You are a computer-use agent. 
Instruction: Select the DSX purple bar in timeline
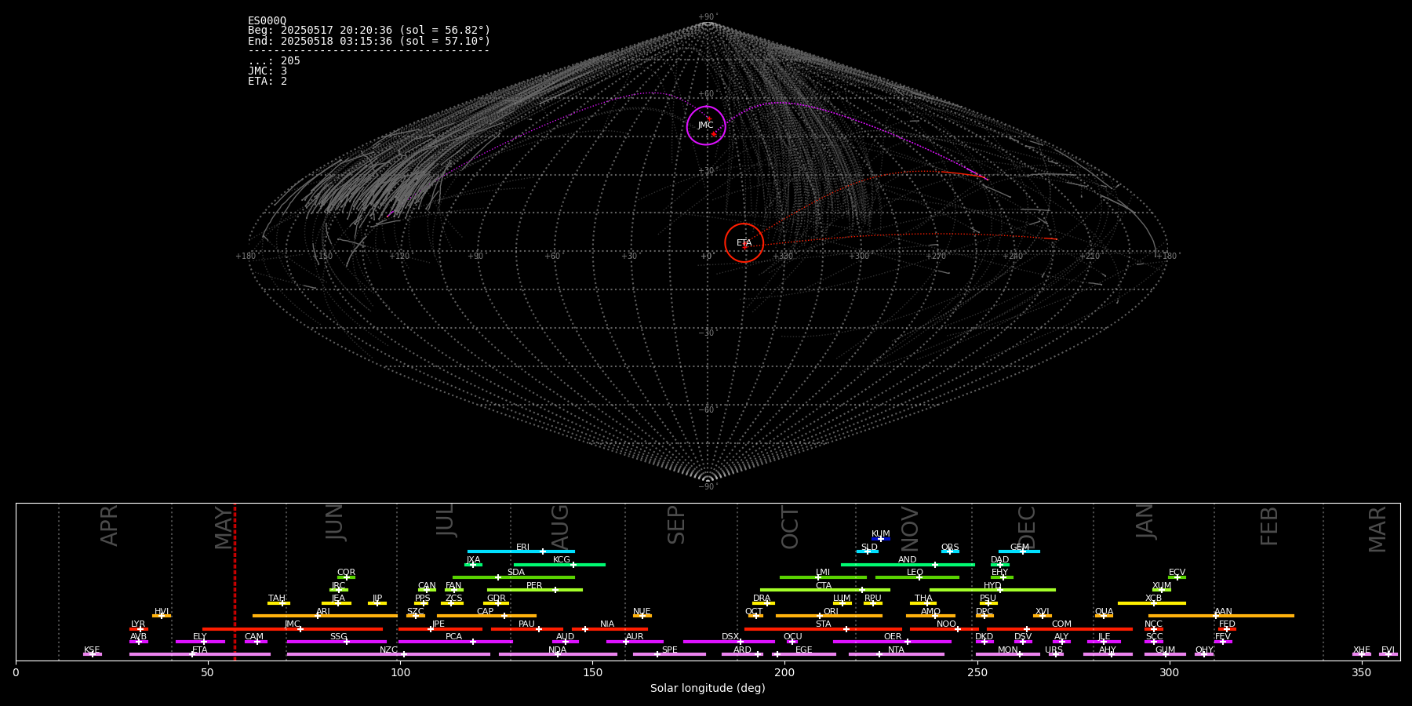tap(729, 642)
